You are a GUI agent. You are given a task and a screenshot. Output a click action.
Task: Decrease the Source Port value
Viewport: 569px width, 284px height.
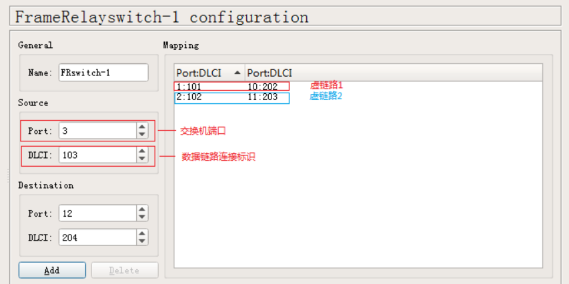tap(142, 135)
